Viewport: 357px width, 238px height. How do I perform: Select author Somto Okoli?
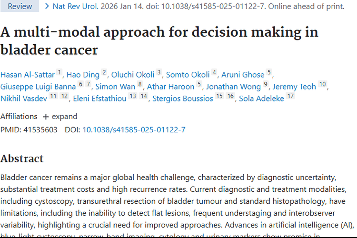188,74
